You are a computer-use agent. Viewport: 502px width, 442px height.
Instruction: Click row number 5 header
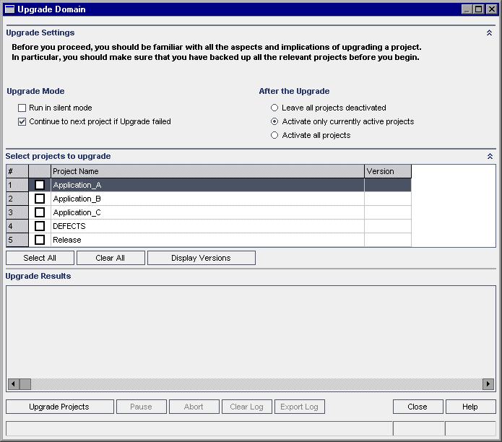click(17, 240)
